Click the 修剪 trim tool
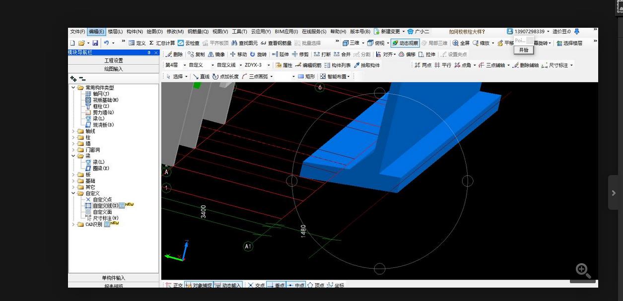This screenshot has height=301, width=623. click(x=300, y=54)
